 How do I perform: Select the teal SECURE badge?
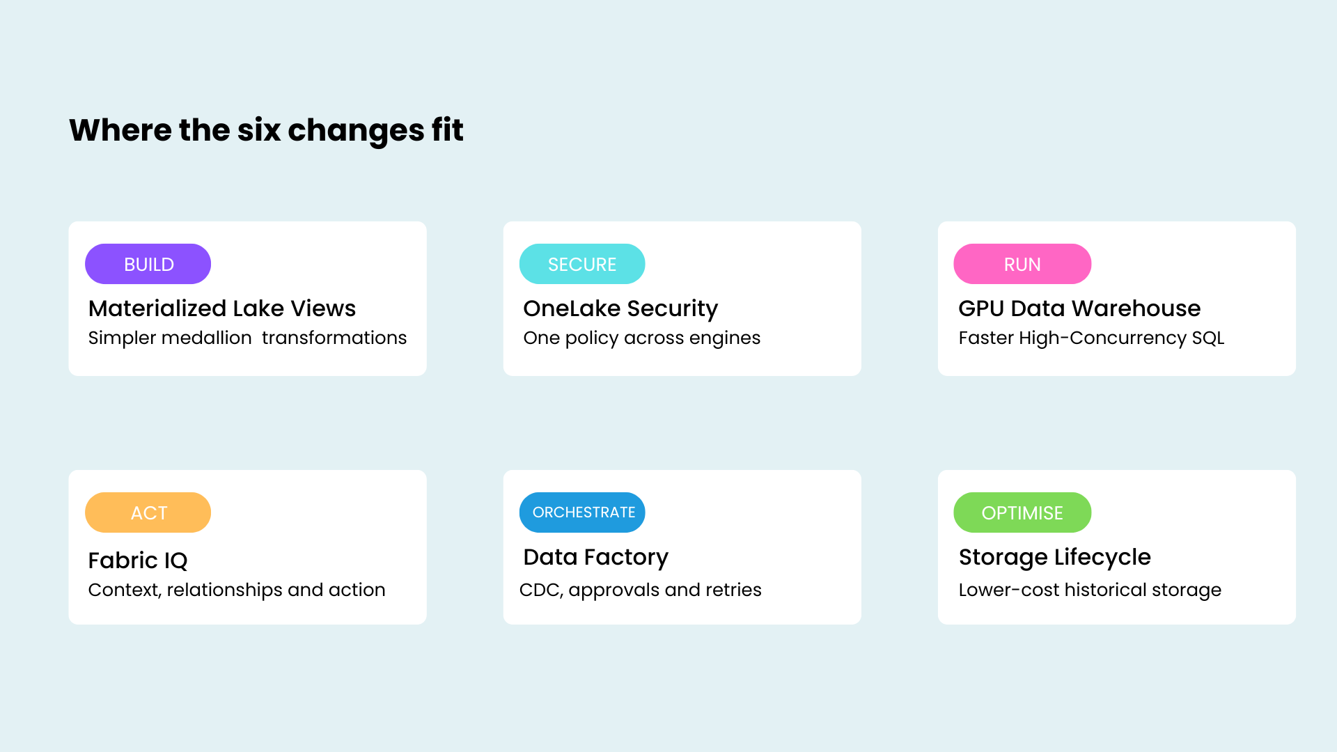[582, 264]
